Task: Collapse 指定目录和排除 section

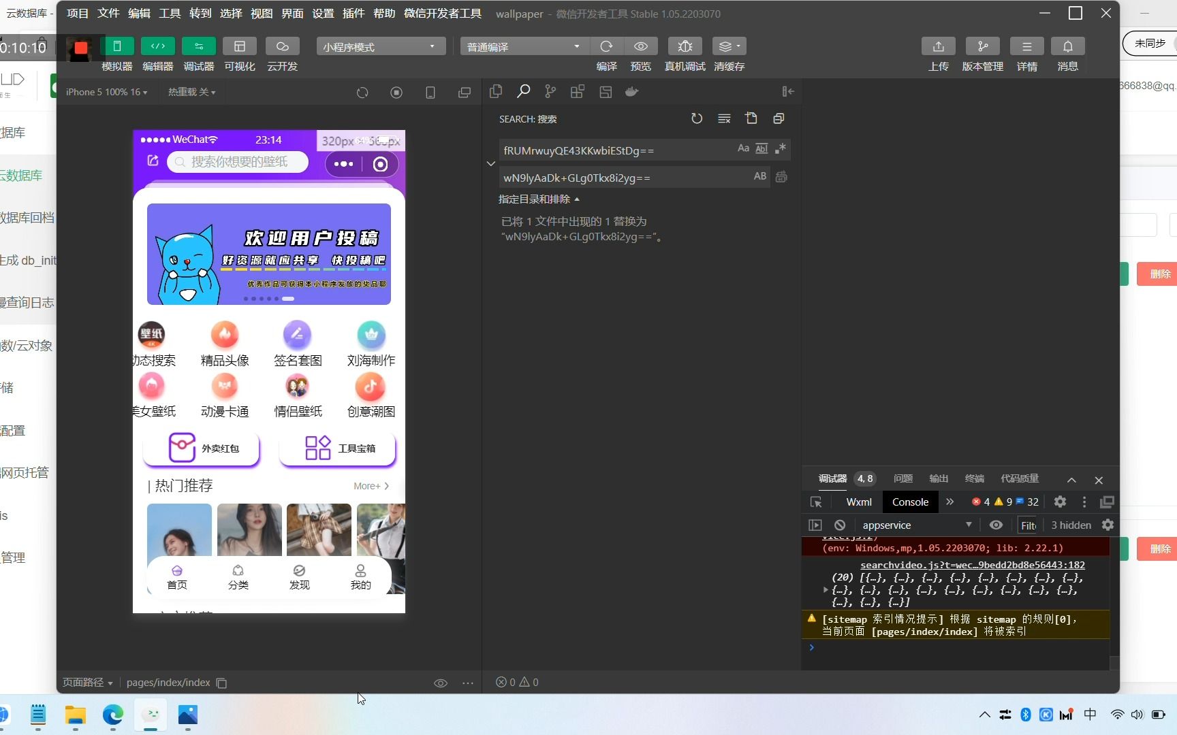Action: (539, 199)
